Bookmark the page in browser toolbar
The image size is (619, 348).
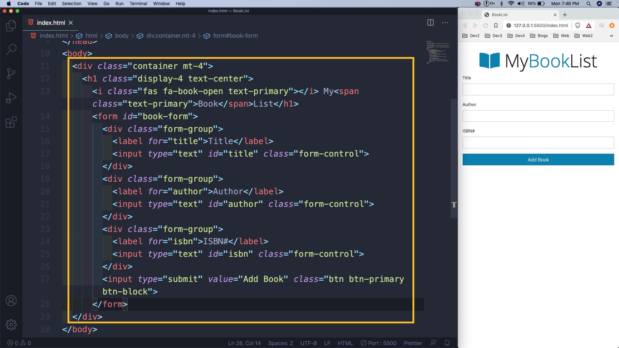coord(496,25)
